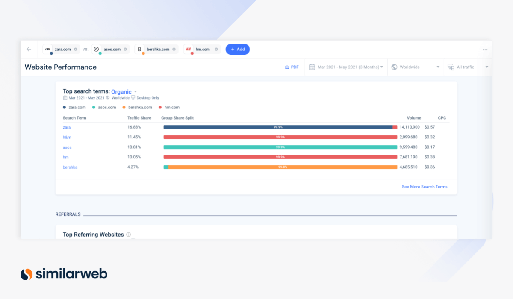
Task: Open the hm search term link
Action: 65,157
